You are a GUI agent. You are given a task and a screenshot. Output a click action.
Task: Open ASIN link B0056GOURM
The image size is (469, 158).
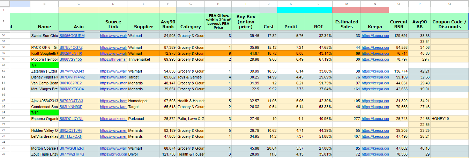72,36
